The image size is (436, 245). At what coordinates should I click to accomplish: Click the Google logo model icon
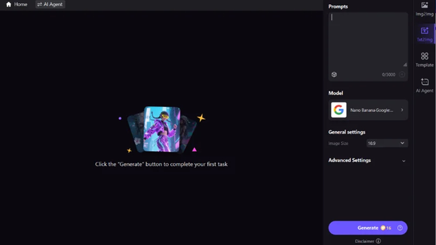point(338,110)
